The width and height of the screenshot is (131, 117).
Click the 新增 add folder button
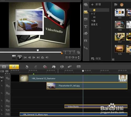pos(96,4)
